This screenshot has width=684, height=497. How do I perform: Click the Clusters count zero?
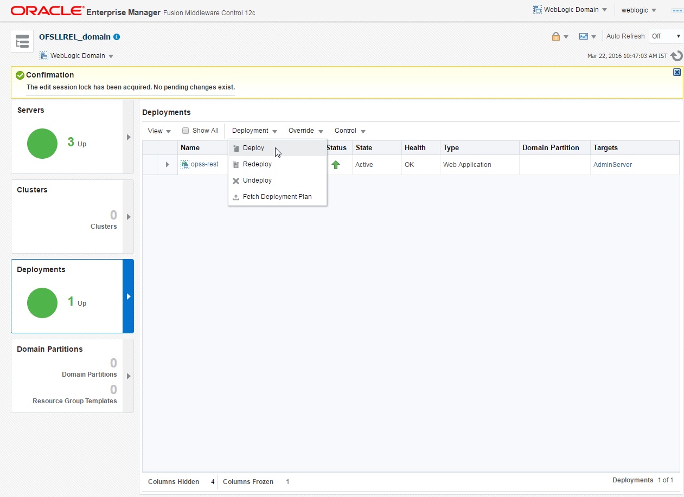coord(113,215)
